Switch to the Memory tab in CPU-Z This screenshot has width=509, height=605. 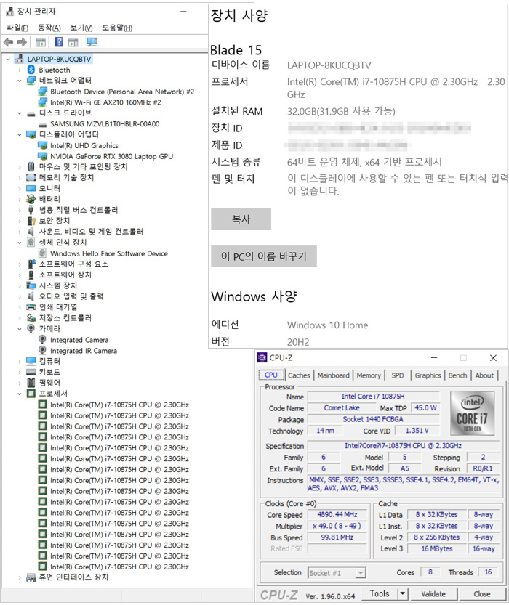[x=369, y=375]
